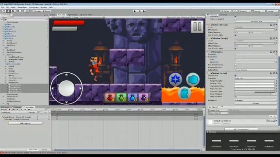Click the Add Property button
280x157 pixels.
(x=25, y=123)
